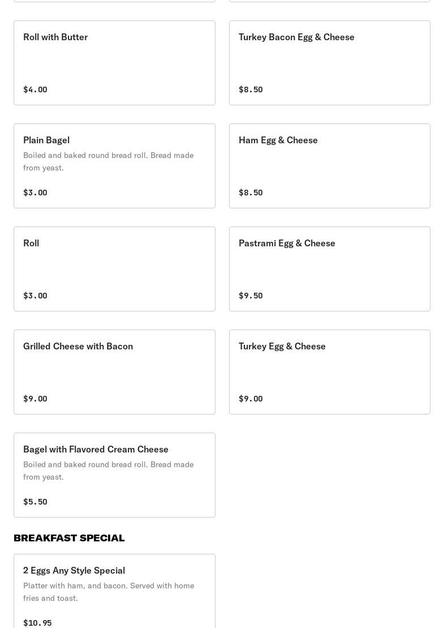This screenshot has height=628, width=444.
Task: Click the $9.00 price under Grilled Cheese
Action: tap(35, 399)
